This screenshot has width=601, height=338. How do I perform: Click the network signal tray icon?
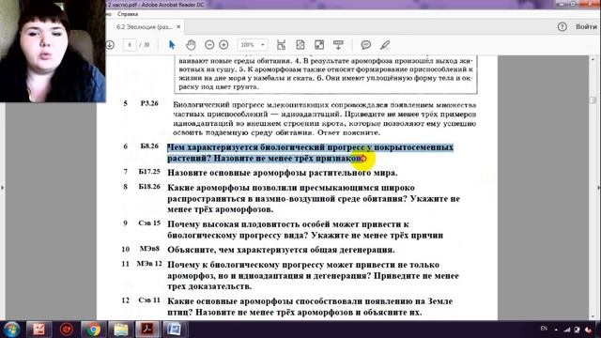click(x=567, y=330)
